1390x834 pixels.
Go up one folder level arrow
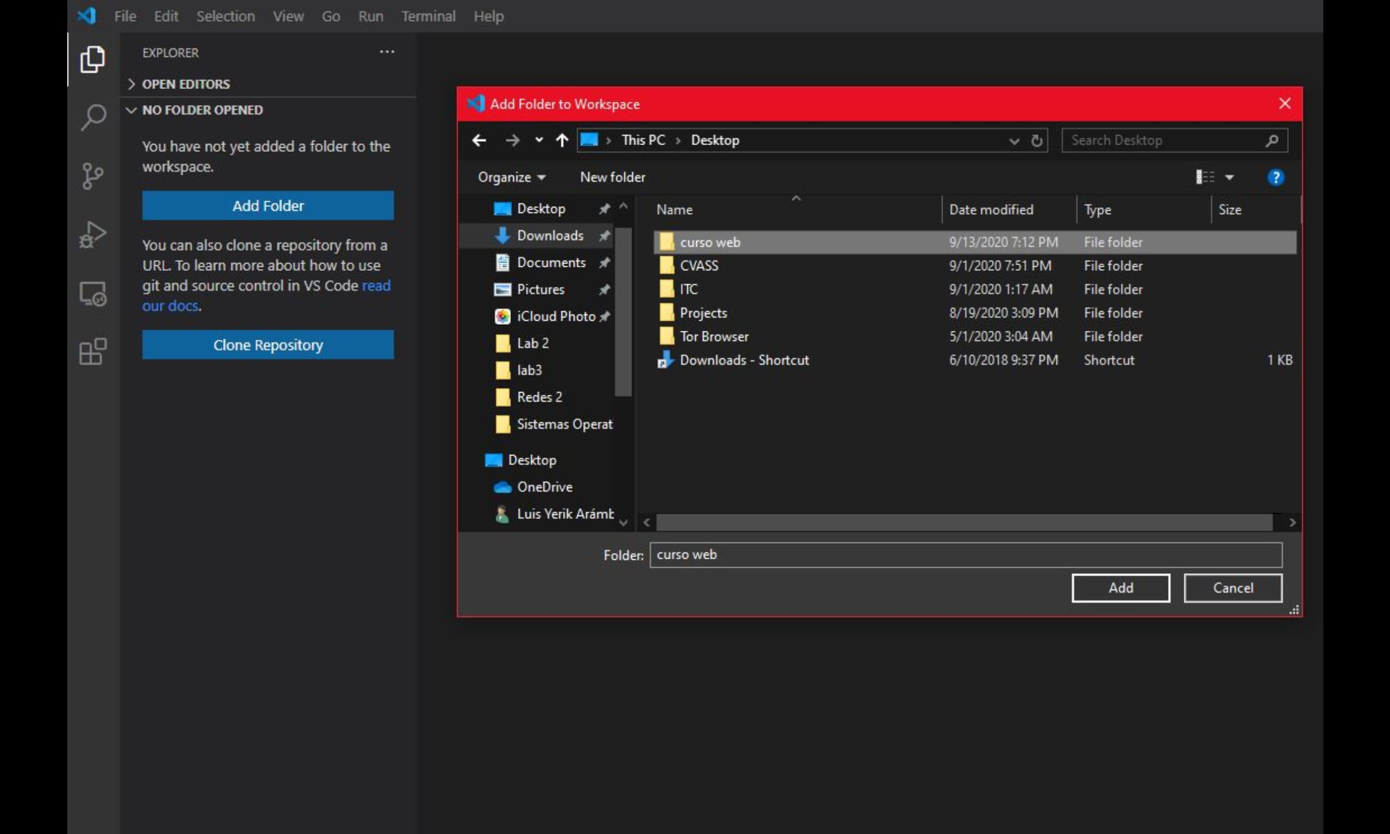pos(561,141)
